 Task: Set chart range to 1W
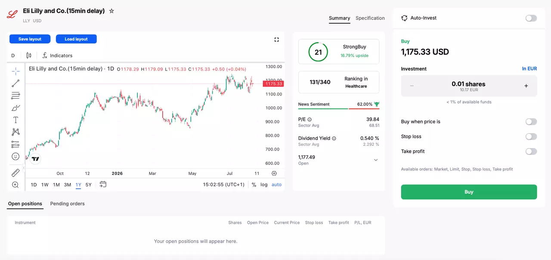pyautogui.click(x=45, y=185)
